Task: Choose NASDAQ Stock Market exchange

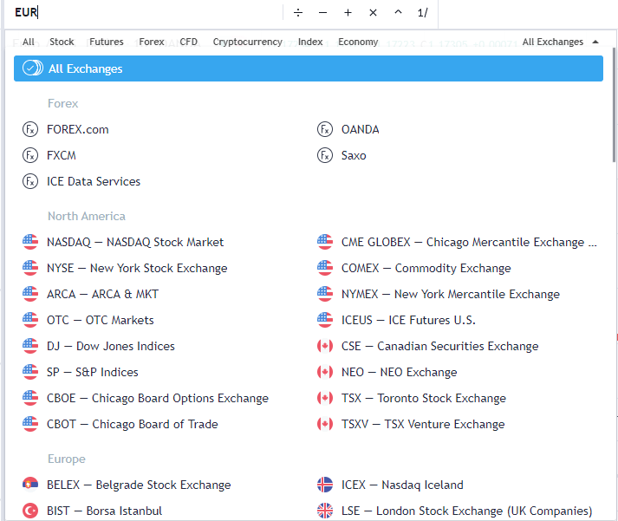Action: point(134,242)
